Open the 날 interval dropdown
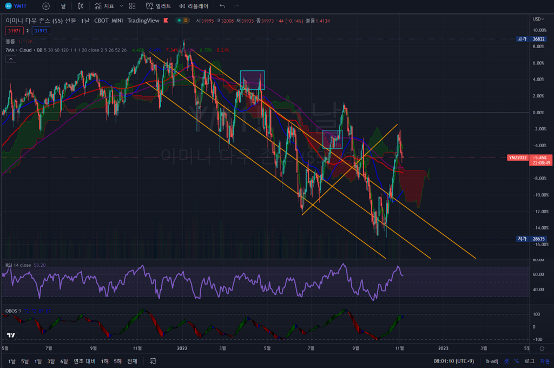This screenshot has width=554, height=368. [x=63, y=6]
